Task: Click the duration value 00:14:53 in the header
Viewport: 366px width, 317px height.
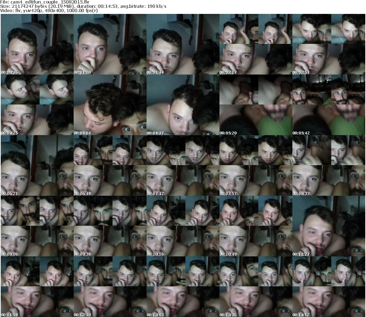Action: (x=108, y=6)
